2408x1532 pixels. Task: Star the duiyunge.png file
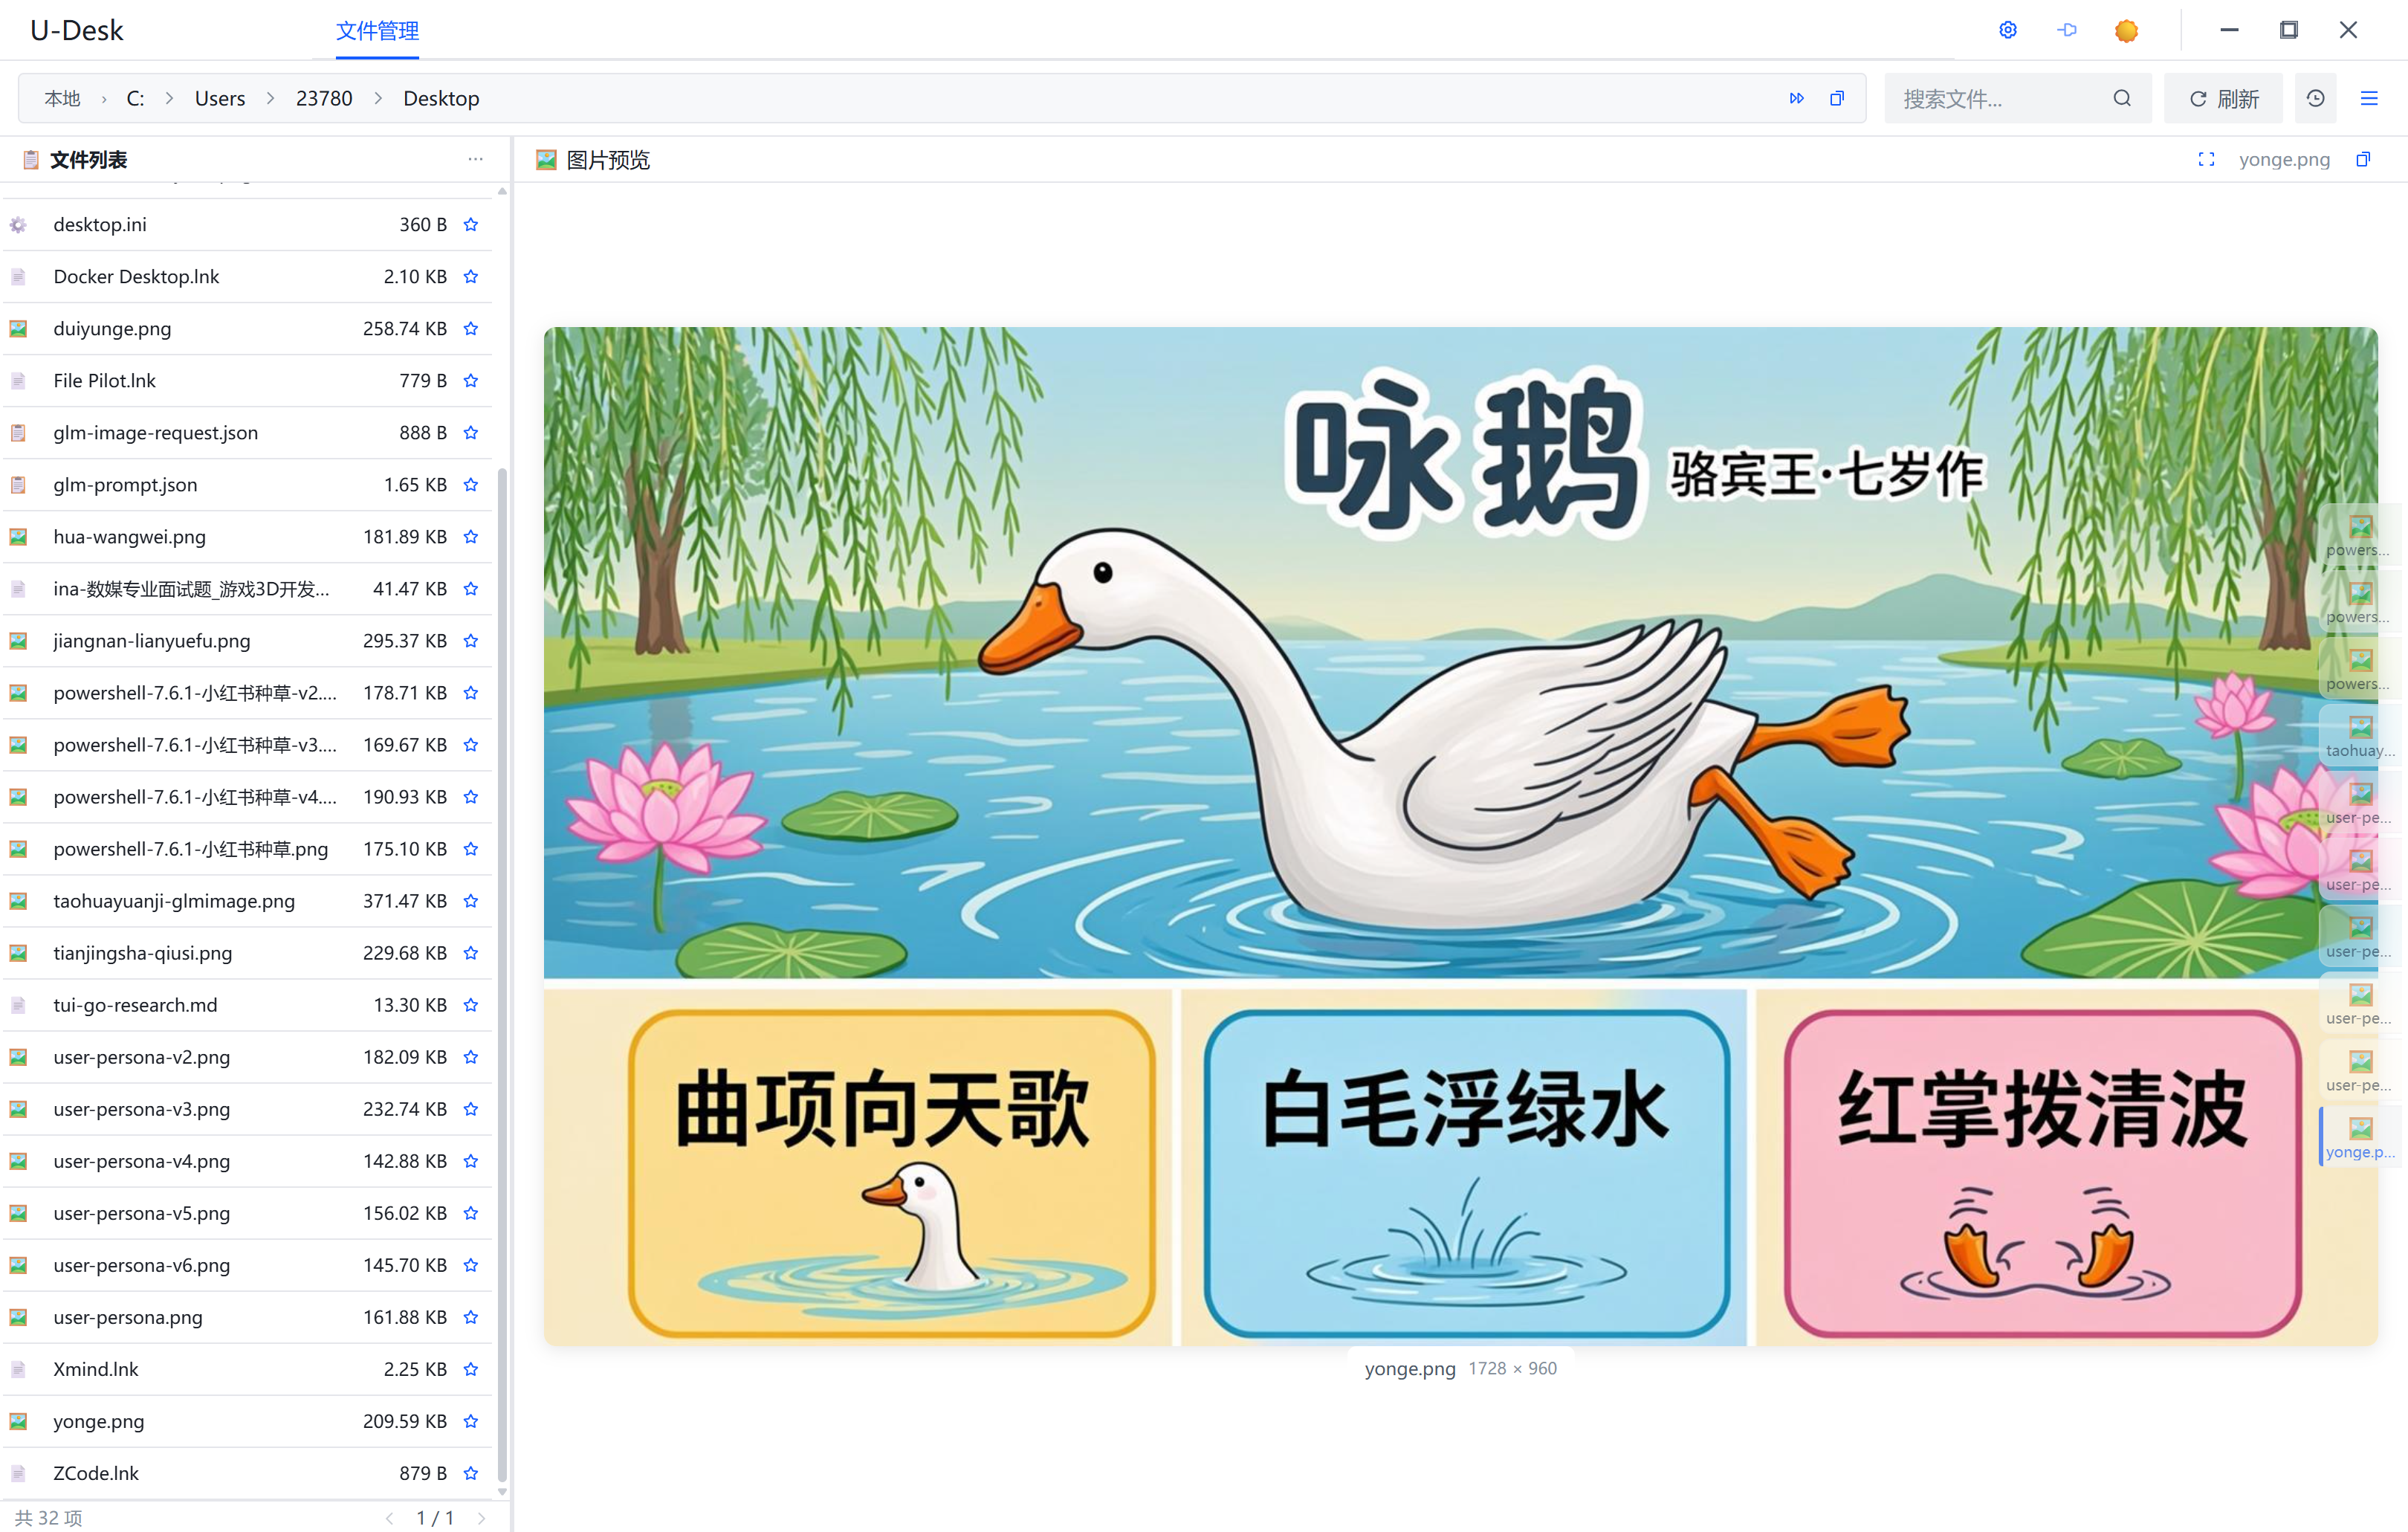pyautogui.click(x=471, y=328)
